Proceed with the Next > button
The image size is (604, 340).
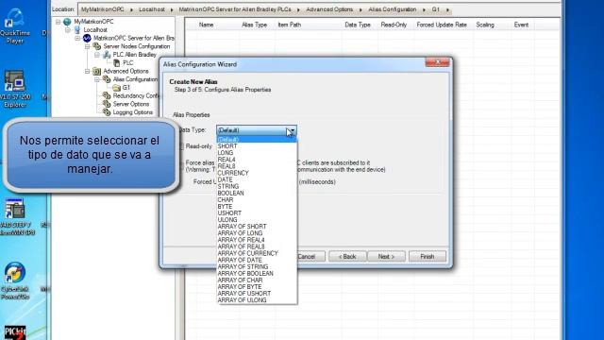(386, 256)
